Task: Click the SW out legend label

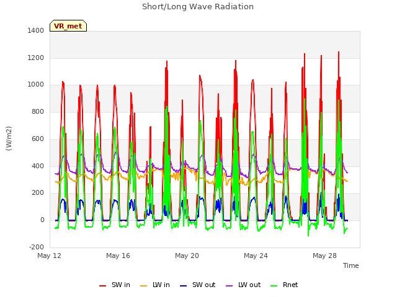Action: pyautogui.click(x=203, y=285)
